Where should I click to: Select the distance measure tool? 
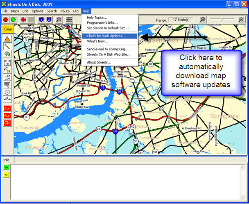coord(7,99)
